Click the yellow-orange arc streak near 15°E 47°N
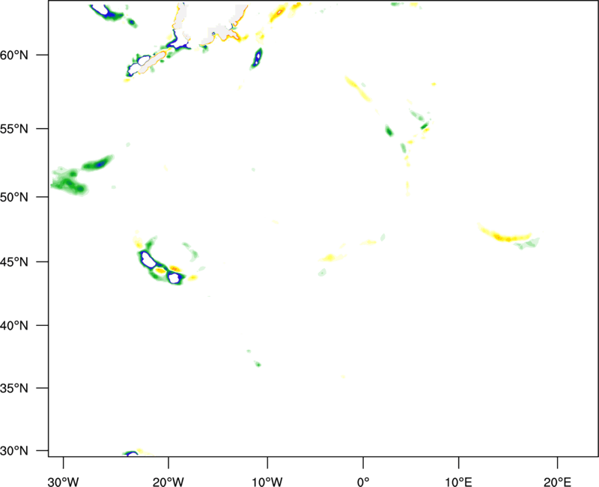Screen dimensions: 599x487 [x=504, y=233]
